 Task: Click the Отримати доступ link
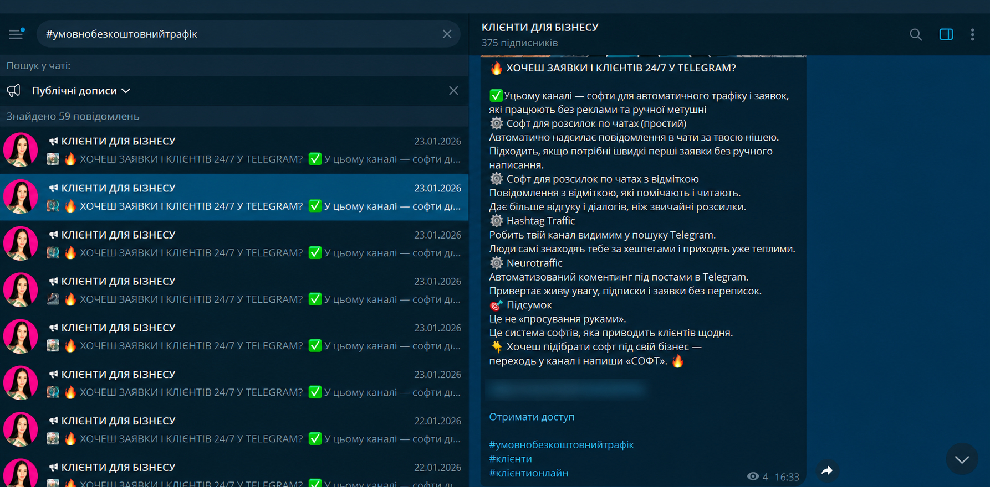pyautogui.click(x=532, y=417)
